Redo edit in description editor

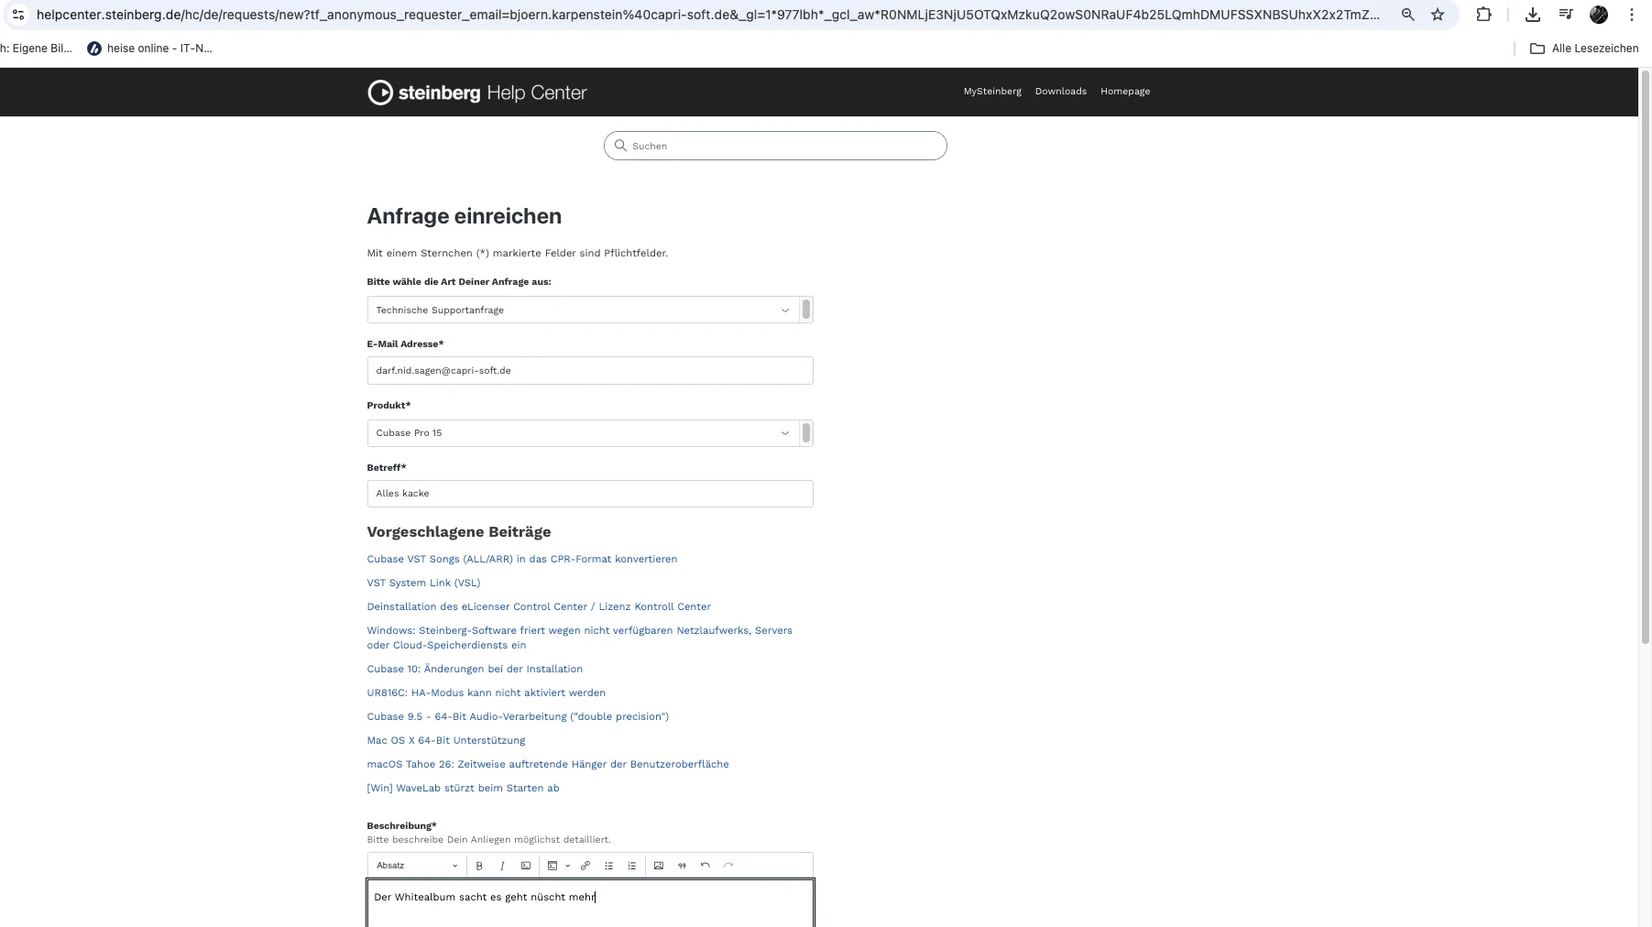click(x=728, y=866)
